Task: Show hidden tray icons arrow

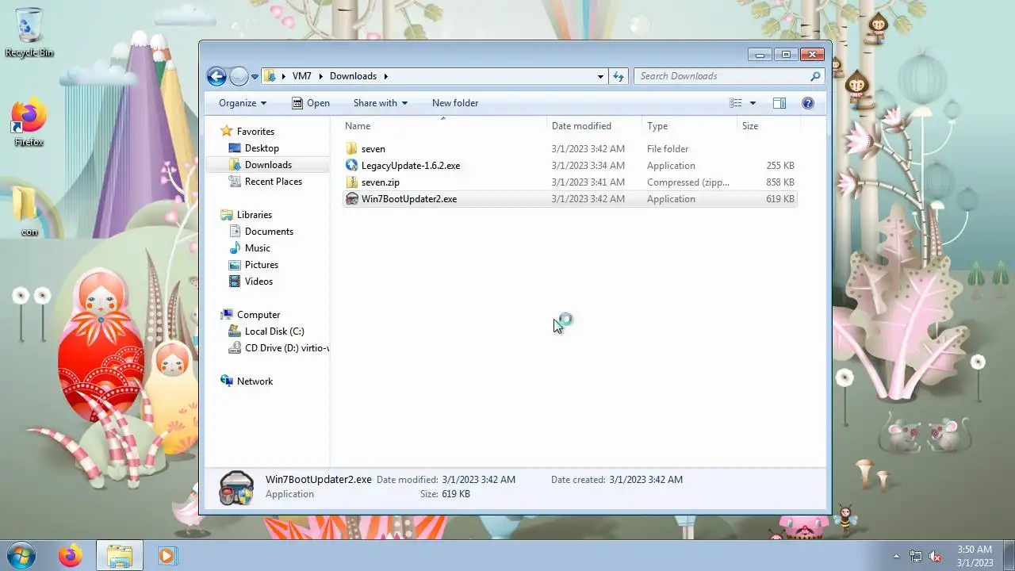Action: (897, 556)
